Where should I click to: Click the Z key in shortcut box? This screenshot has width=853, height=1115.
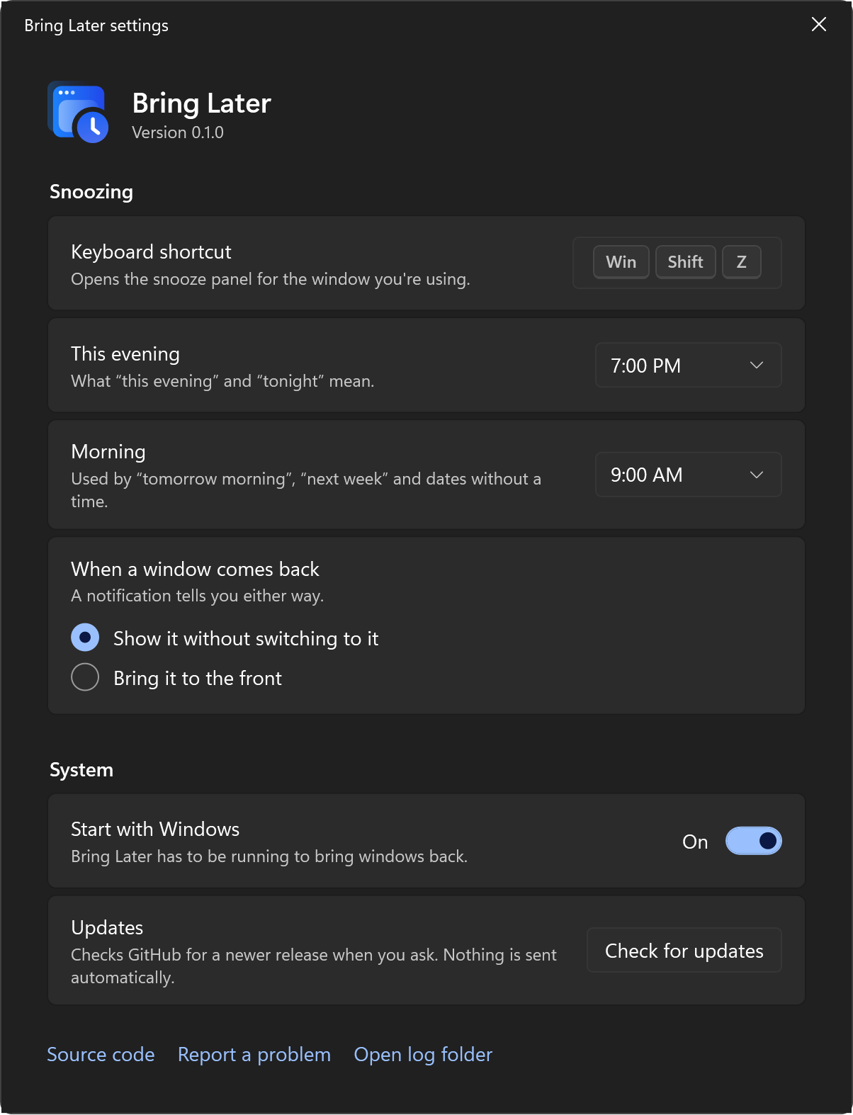[742, 262]
